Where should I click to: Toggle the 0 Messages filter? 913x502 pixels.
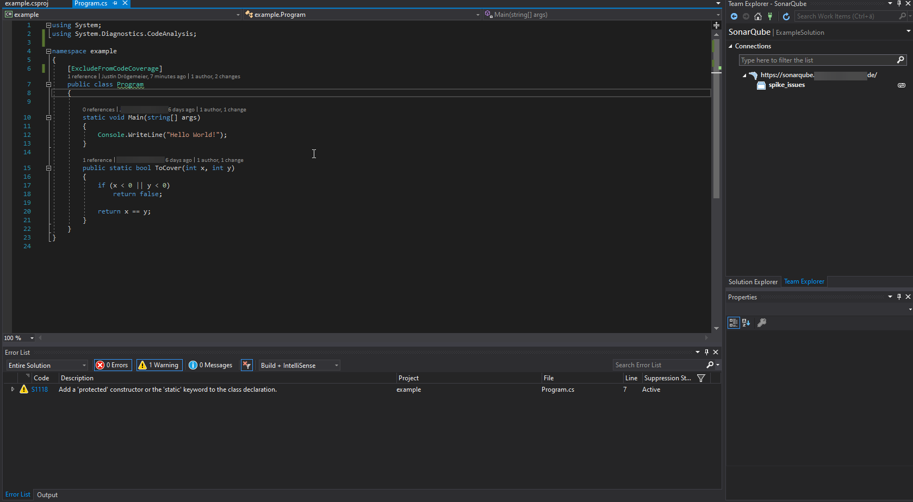coord(211,365)
